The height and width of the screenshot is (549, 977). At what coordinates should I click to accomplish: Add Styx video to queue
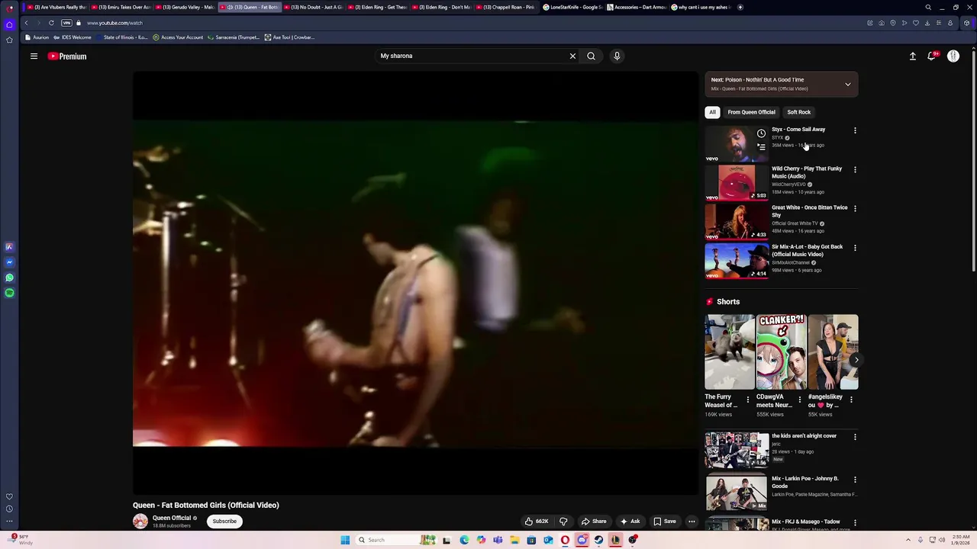(x=761, y=147)
